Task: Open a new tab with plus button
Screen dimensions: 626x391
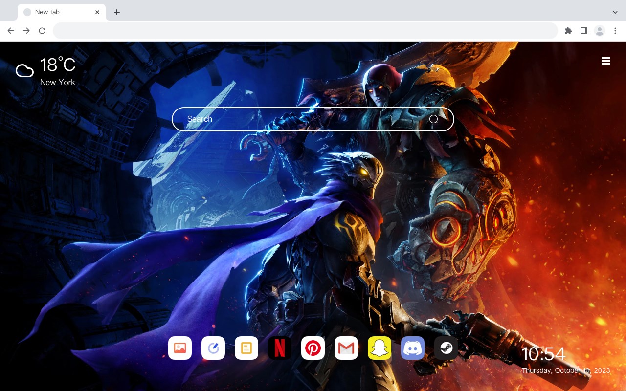Action: click(x=116, y=12)
